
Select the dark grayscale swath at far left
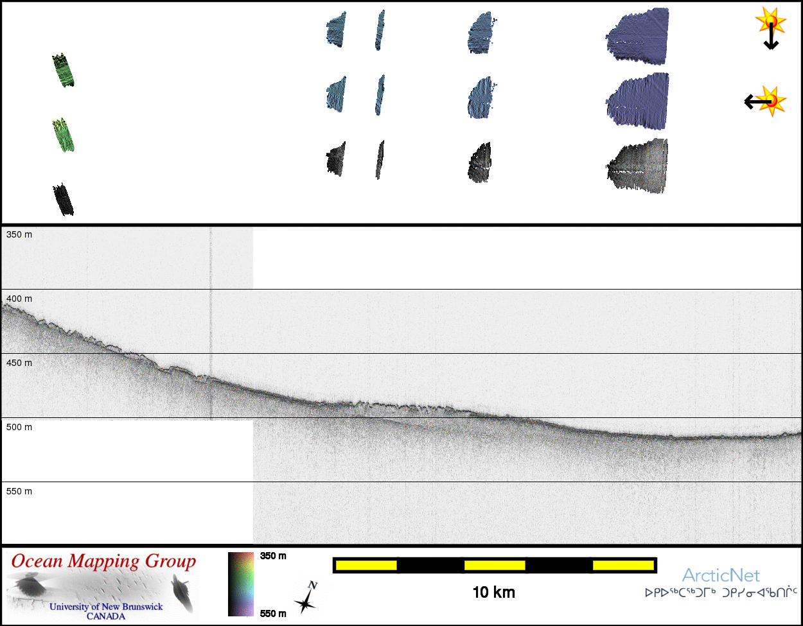[63, 200]
